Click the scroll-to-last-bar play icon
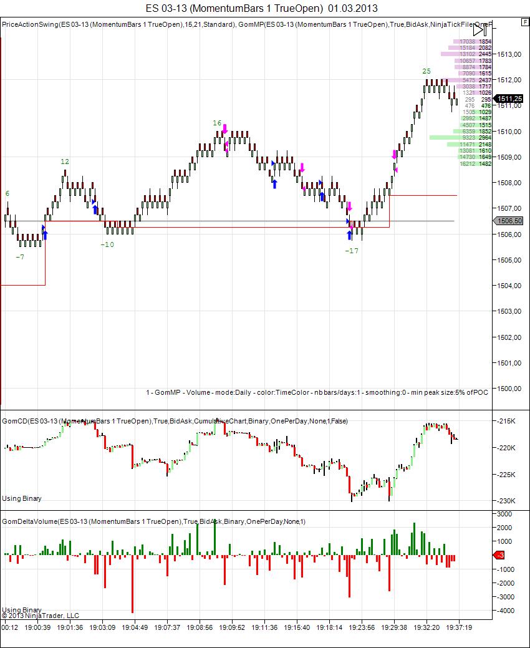 pos(479,30)
